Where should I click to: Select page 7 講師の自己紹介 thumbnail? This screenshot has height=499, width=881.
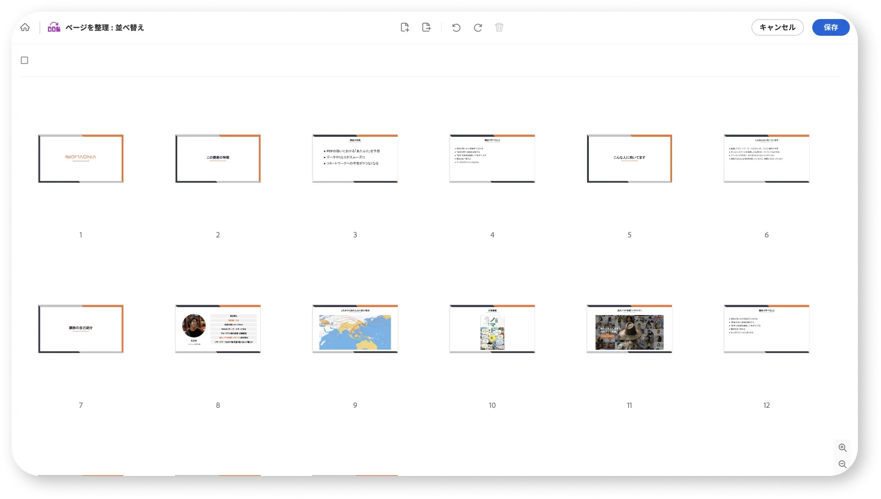click(81, 329)
